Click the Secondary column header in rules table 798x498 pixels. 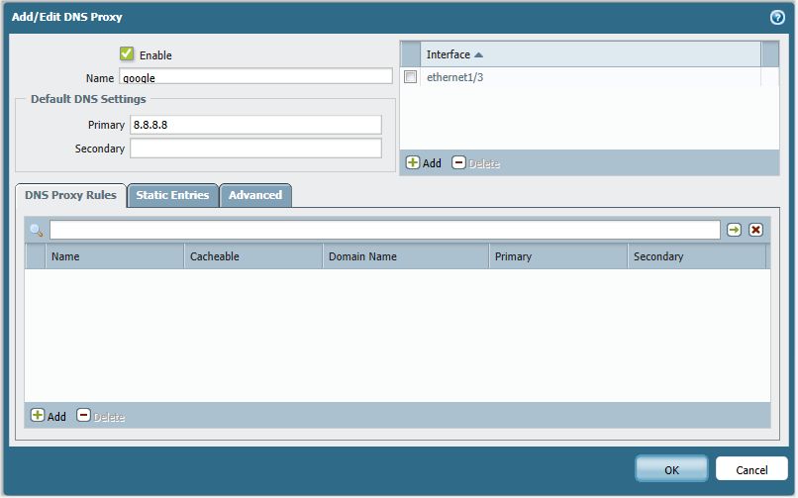(697, 256)
